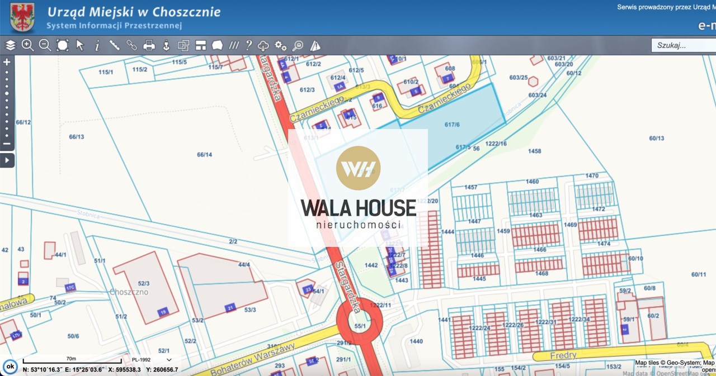This screenshot has height=376, width=716.
Task: Click the warning triangle toolbar icon
Action: coord(315,45)
